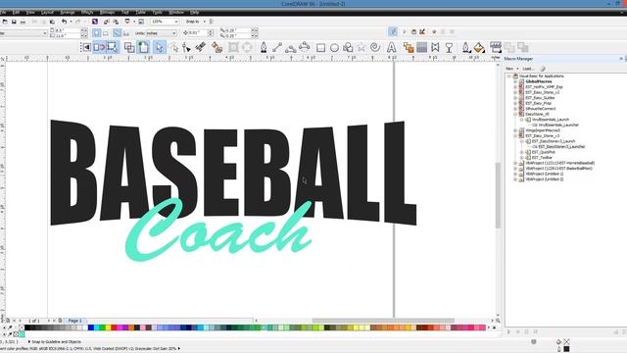Select the Spiral tool
Image resolution: width=627 pixels, height=353 pixels.
point(375,48)
